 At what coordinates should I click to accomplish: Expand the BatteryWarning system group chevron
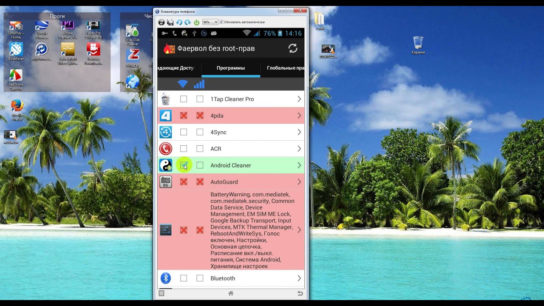pyautogui.click(x=299, y=230)
